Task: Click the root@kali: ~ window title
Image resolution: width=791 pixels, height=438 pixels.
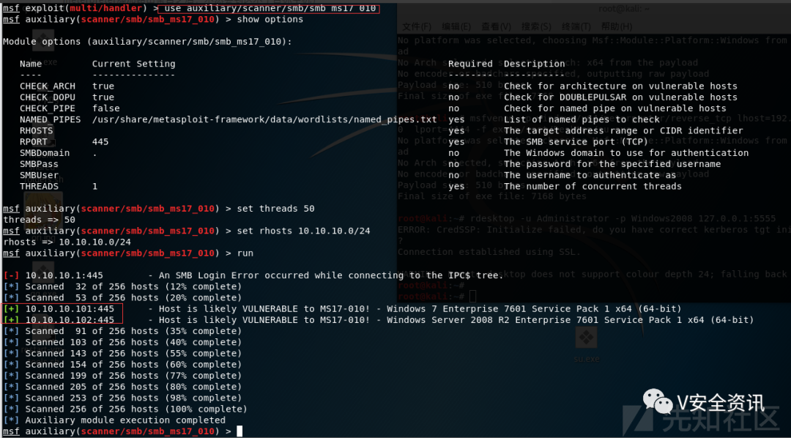Action: [624, 9]
